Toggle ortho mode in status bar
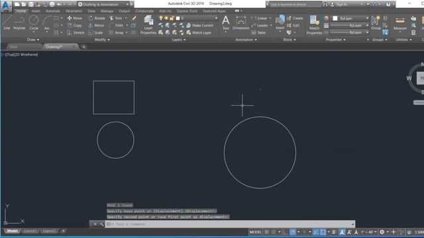 pyautogui.click(x=286, y=232)
